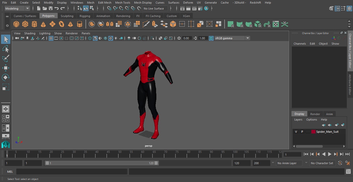353x182 pixels.
Task: Click the MEL command input line
Action: (x=72, y=172)
